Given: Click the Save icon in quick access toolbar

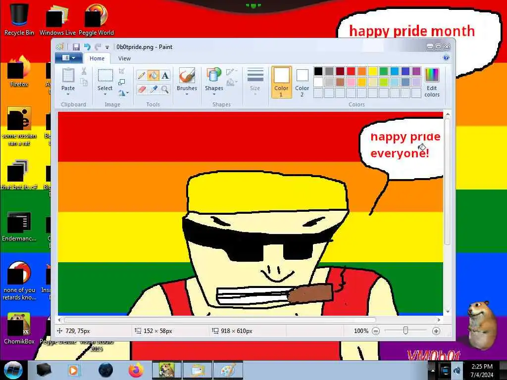Looking at the screenshot, I should [76, 47].
